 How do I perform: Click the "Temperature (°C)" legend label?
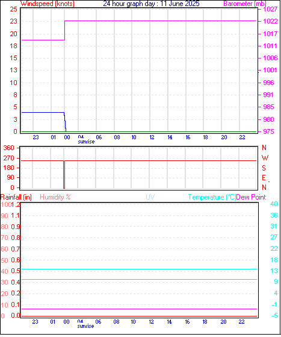[x=212, y=197]
